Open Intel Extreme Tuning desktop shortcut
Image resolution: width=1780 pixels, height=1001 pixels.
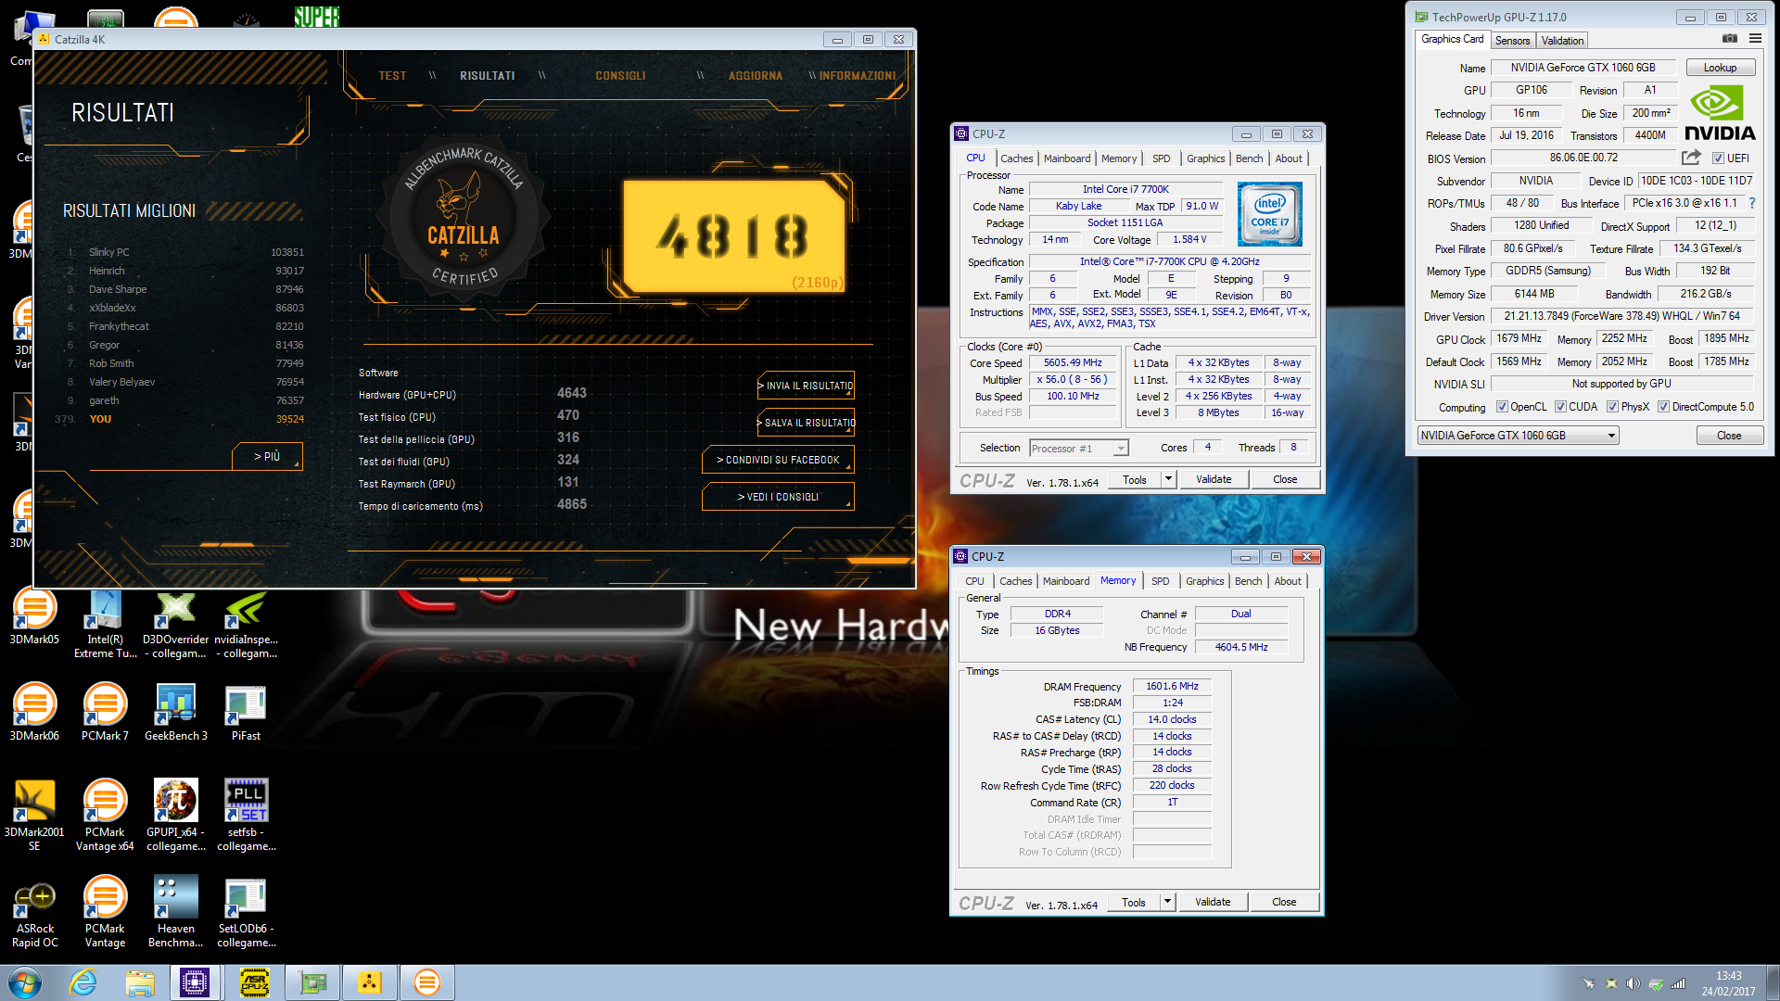[x=105, y=625]
